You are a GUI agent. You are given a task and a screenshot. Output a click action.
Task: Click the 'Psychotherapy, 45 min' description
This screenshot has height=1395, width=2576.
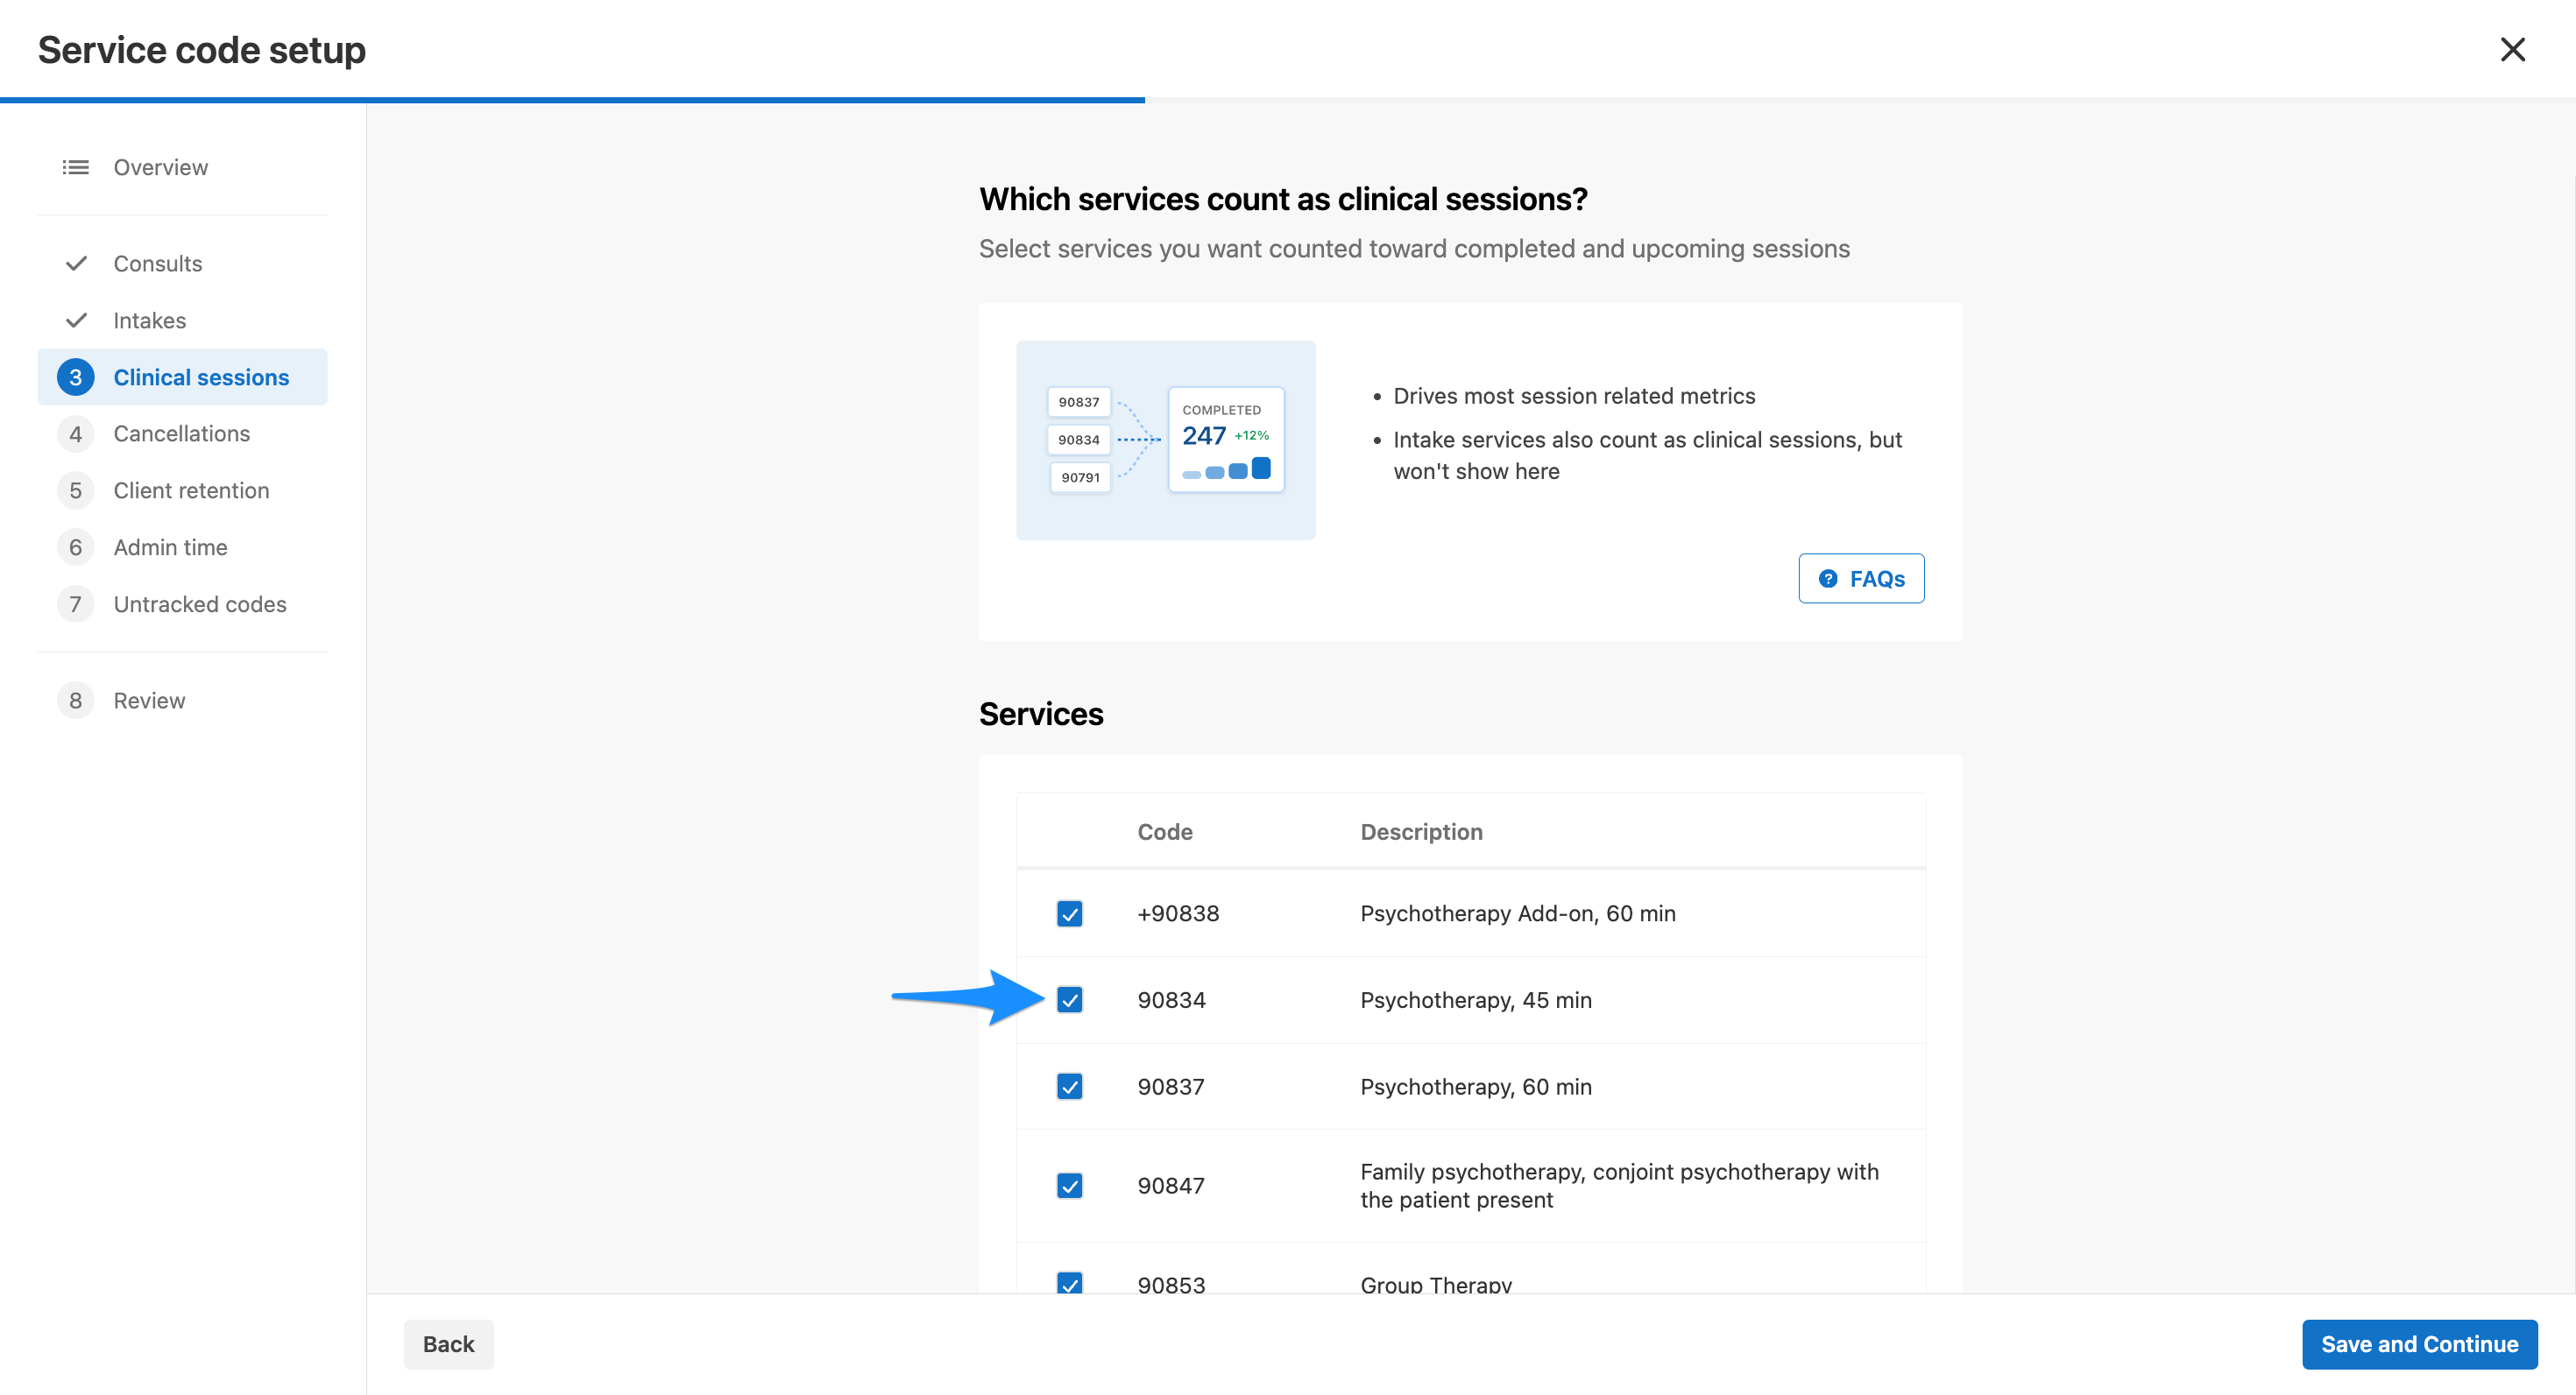[x=1476, y=1000]
